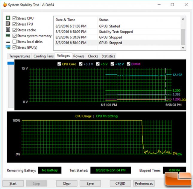Toggle the +5 V graph checkbox
The image size is (193, 189).
[98, 64]
